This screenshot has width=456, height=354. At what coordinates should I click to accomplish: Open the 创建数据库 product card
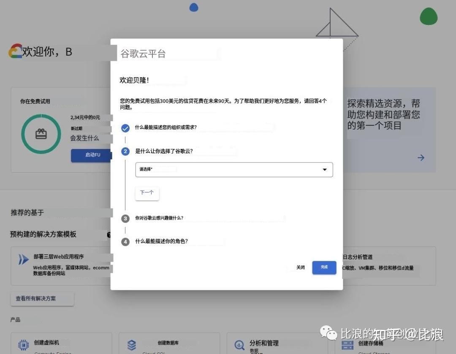(169, 343)
